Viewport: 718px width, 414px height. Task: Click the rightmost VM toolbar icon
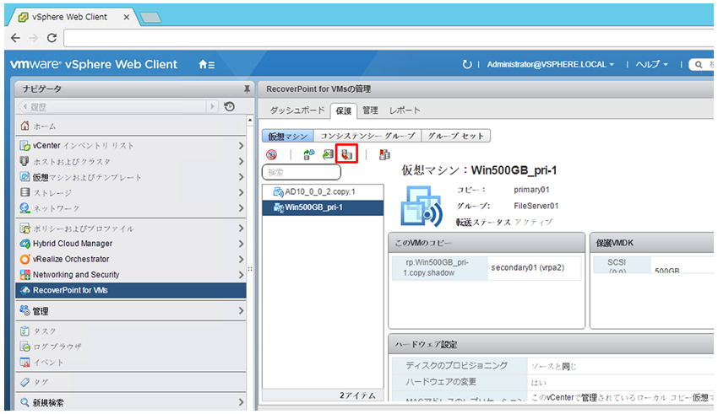point(384,154)
